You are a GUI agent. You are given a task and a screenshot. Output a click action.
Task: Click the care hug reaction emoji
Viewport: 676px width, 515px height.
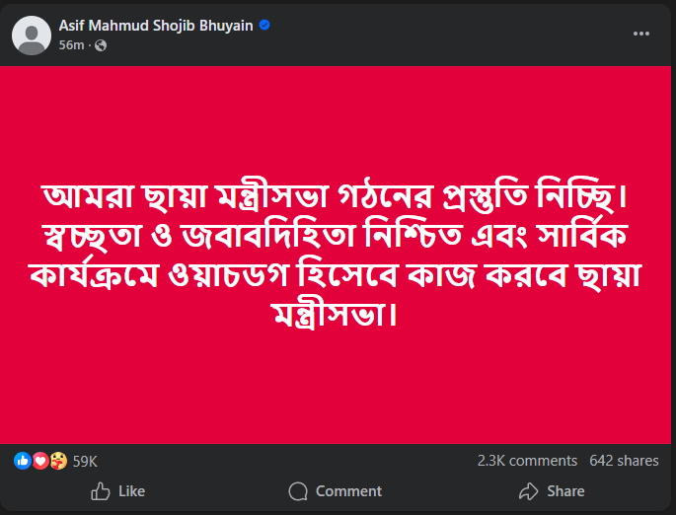[56, 461]
